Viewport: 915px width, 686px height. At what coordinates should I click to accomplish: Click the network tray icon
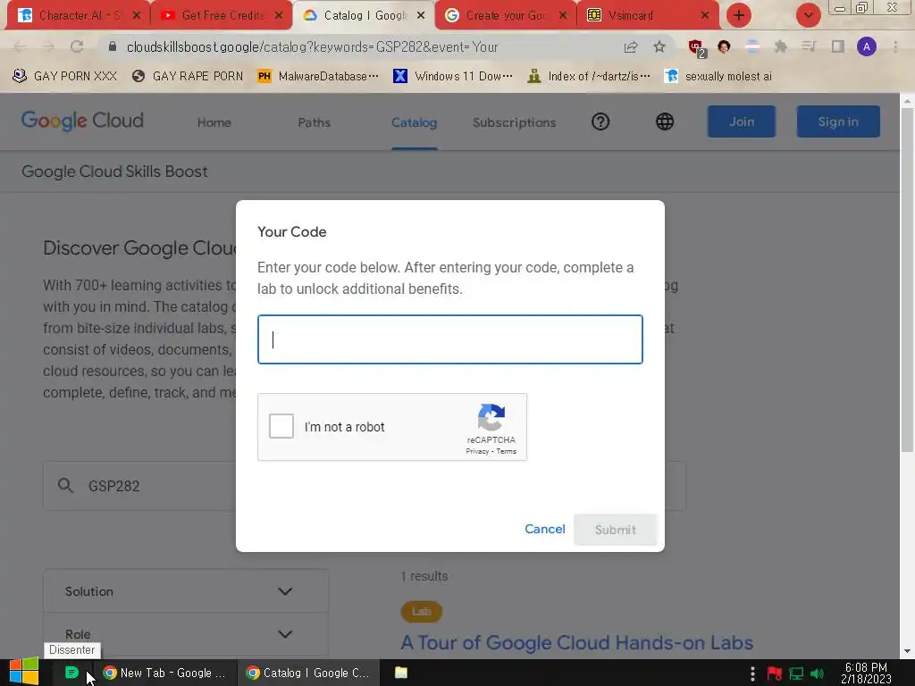[796, 673]
